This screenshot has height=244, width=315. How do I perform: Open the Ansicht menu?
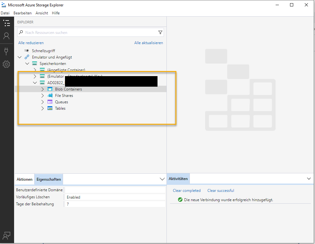tap(42, 13)
